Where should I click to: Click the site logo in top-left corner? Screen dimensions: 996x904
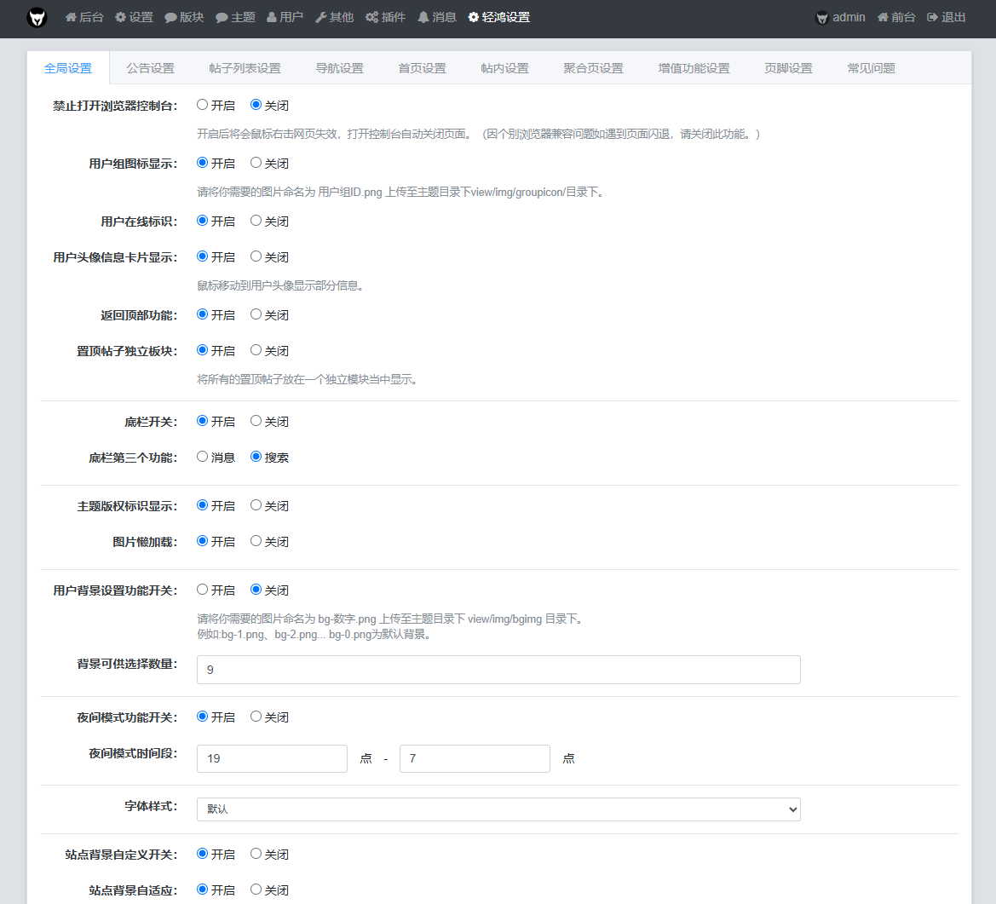point(37,17)
